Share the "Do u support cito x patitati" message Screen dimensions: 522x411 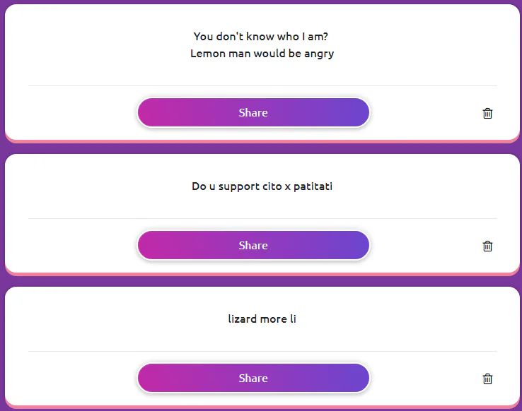(253, 246)
